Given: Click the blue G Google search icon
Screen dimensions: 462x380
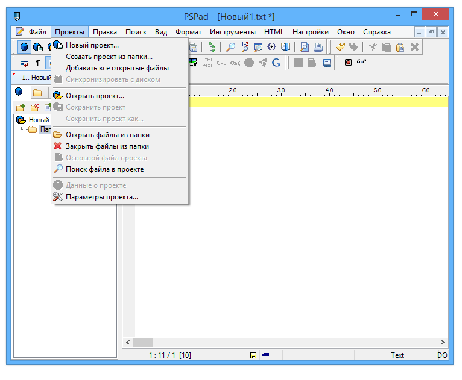Looking at the screenshot, I should tap(276, 63).
